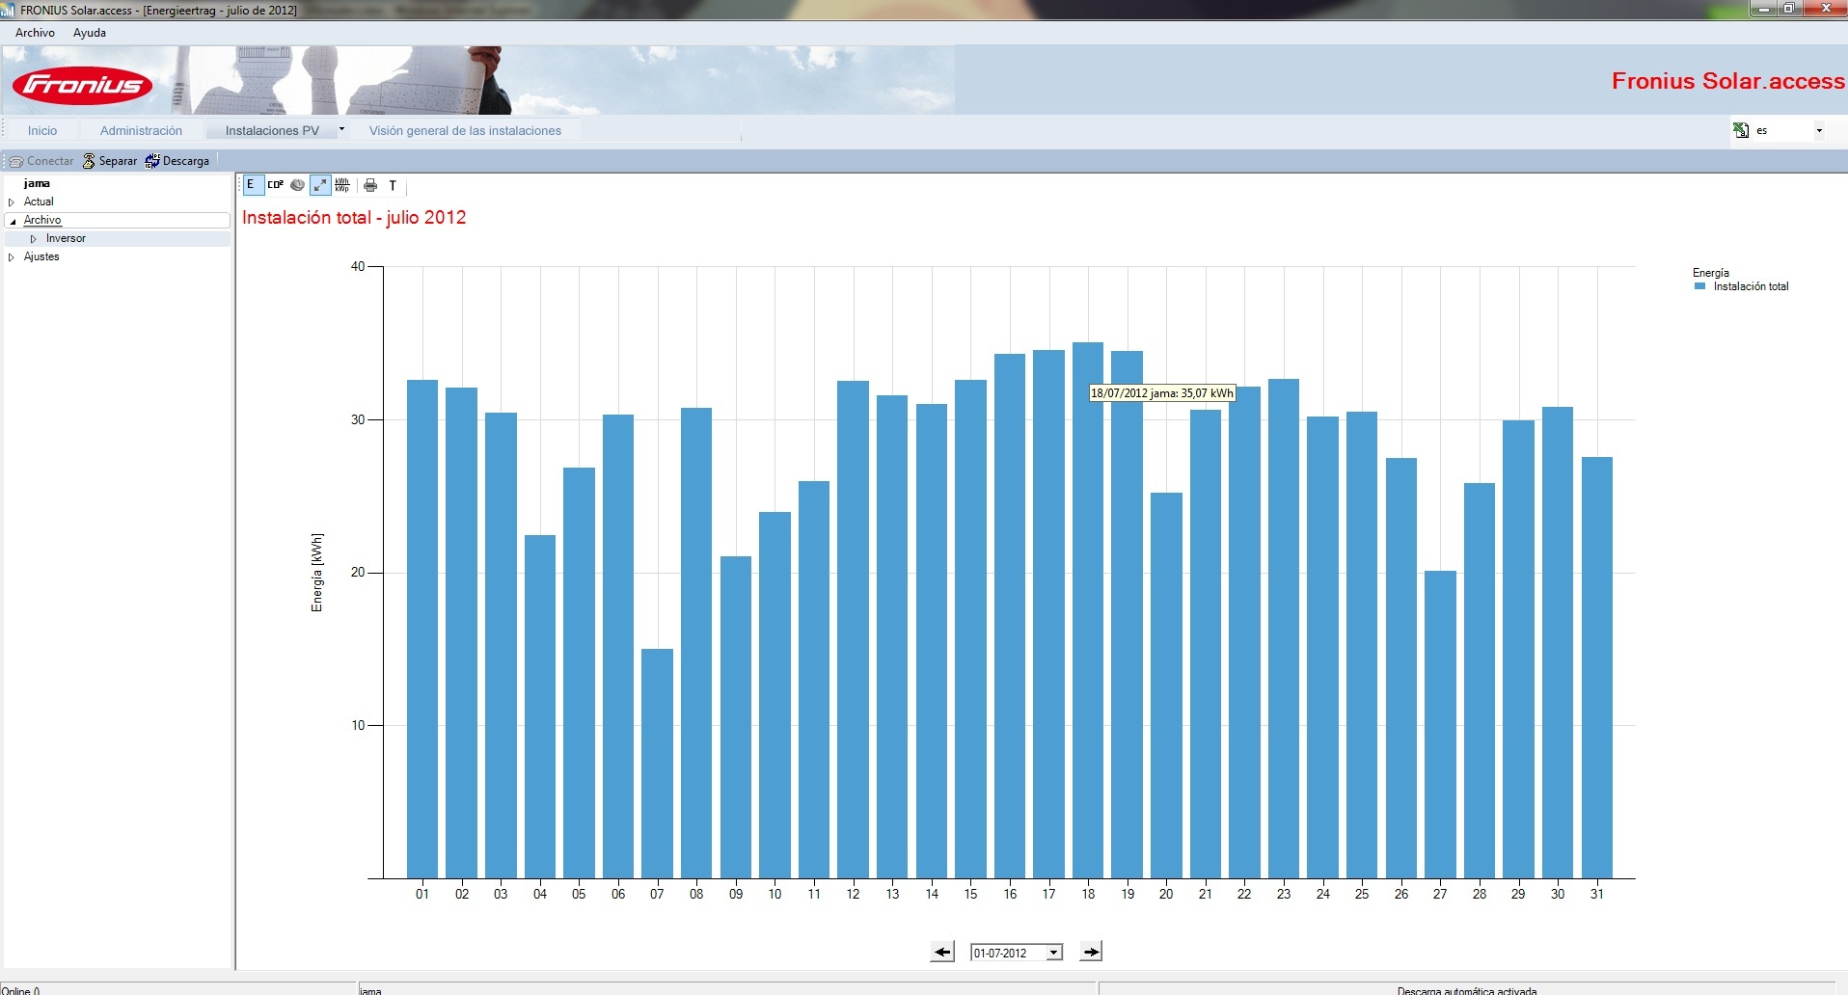Open the Ayuda menu
The height and width of the screenshot is (995, 1848).
coord(90,33)
